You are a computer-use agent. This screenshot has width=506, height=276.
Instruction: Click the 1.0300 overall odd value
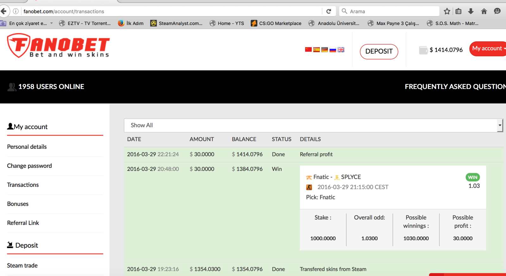369,239
